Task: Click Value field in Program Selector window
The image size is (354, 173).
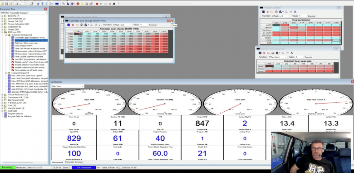Action: 303,16
